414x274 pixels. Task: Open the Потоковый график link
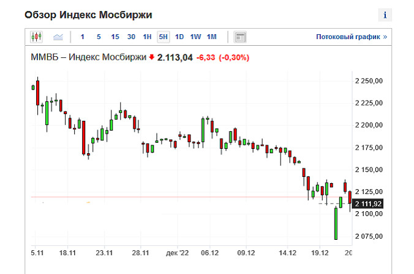tap(352, 37)
